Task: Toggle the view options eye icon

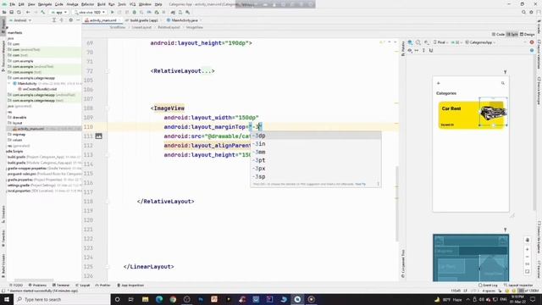Action: (x=410, y=51)
